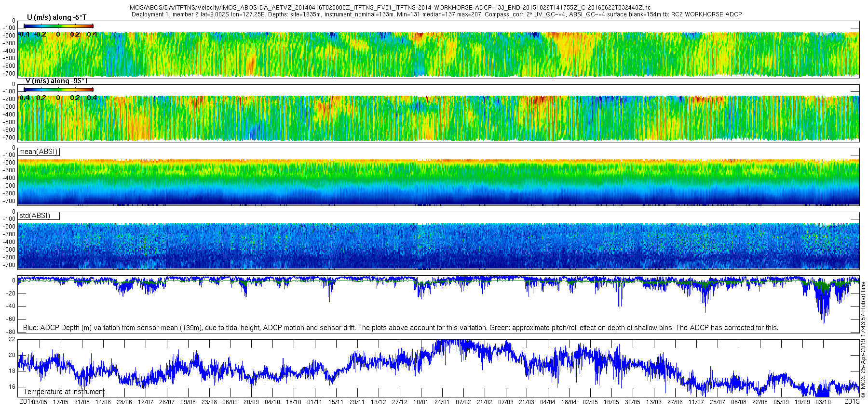Click the 25/07 date tick label

point(718,402)
